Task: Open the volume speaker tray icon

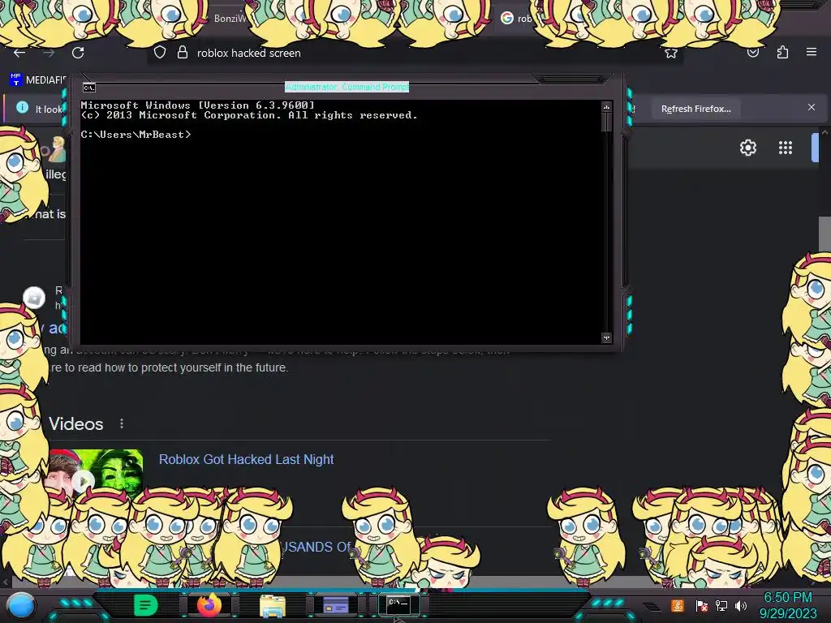Action: [741, 606]
